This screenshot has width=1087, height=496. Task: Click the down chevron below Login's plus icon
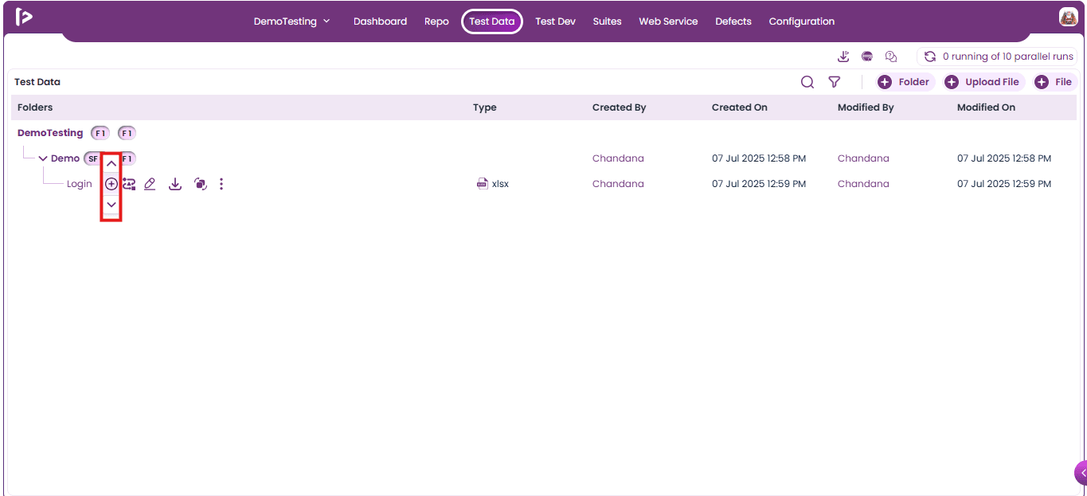click(111, 205)
